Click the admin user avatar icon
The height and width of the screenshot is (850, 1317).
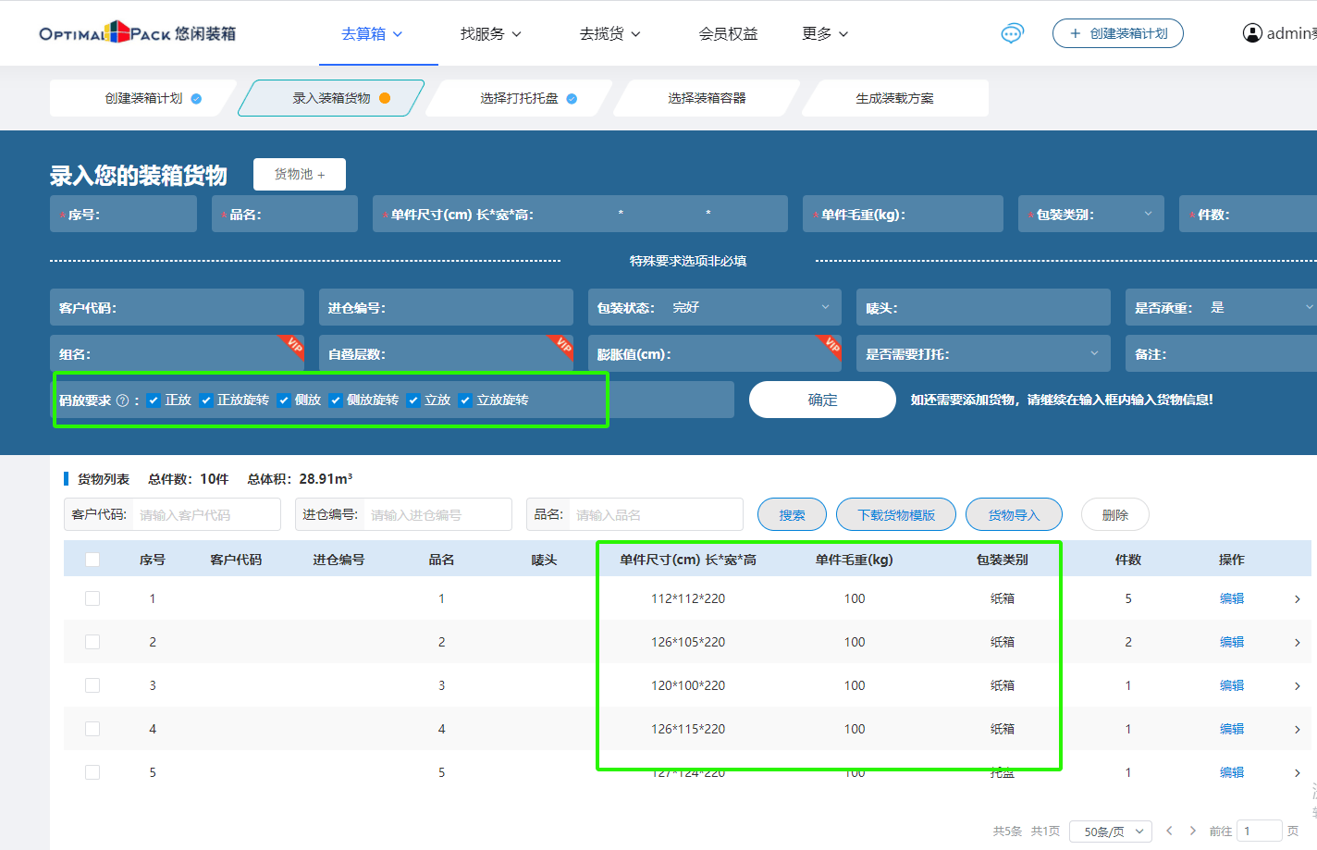point(1252,33)
